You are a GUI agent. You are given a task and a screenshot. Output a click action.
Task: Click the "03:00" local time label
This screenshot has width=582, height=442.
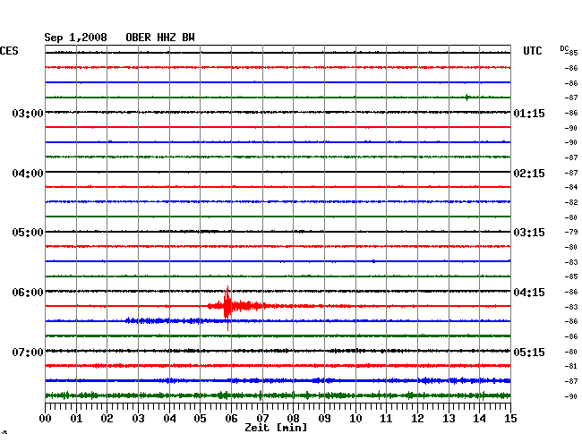click(28, 113)
